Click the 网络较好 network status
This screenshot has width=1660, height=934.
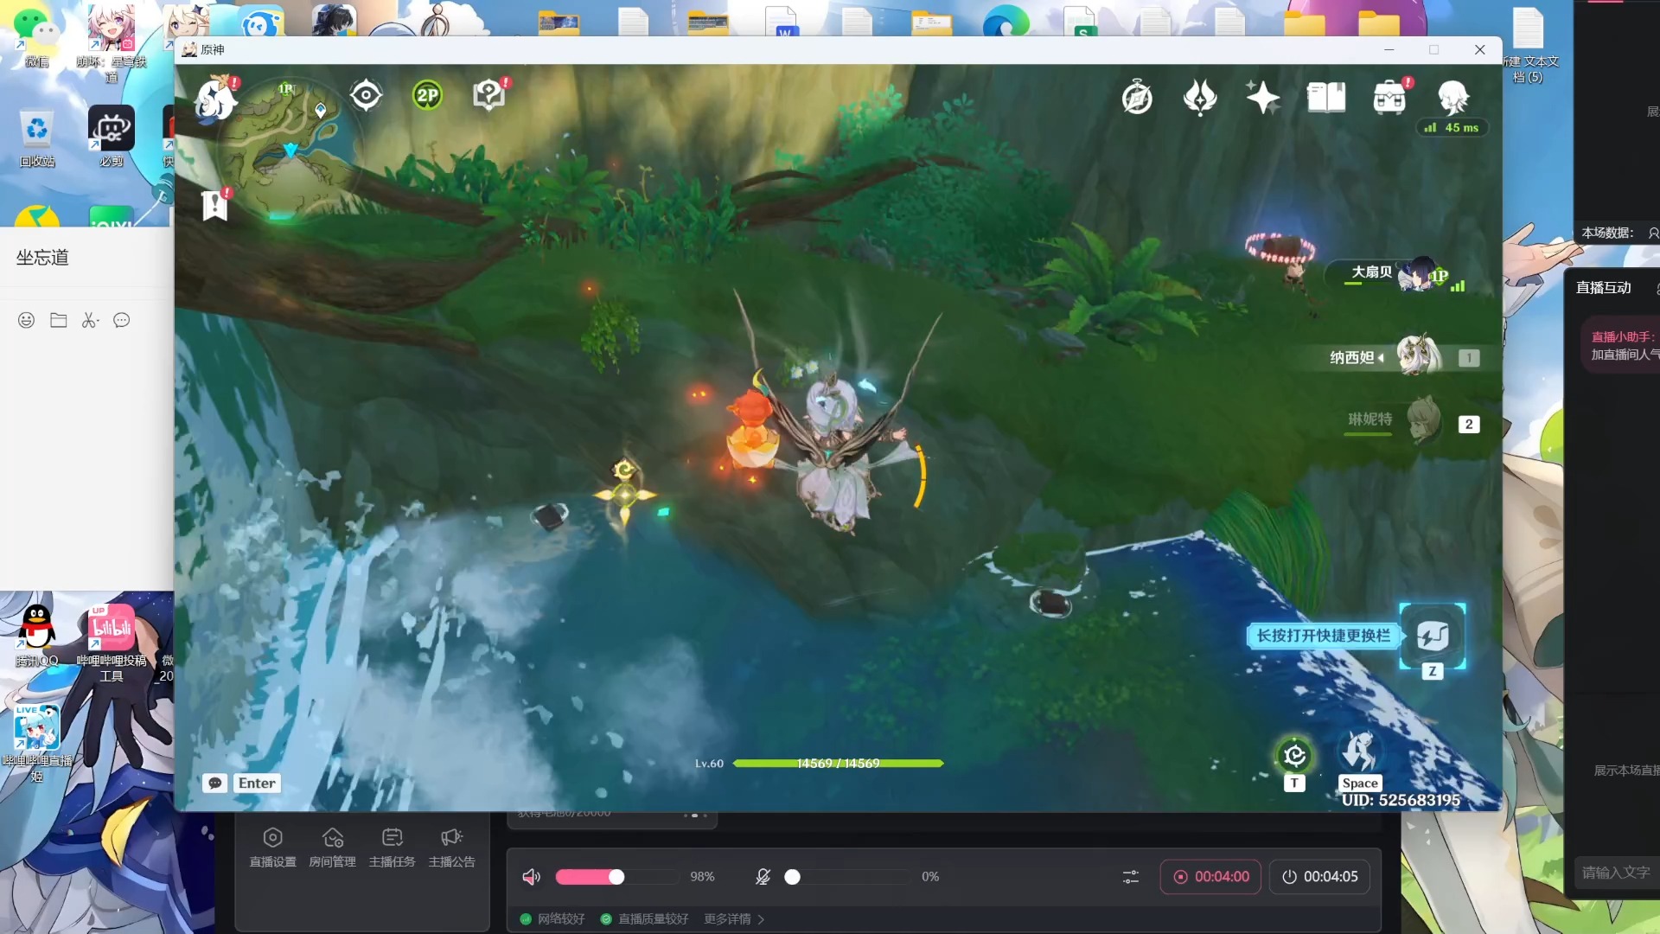coord(553,919)
